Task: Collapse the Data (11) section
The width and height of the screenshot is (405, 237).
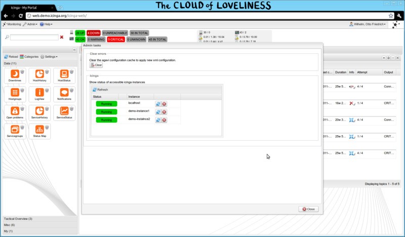Action: click(40, 63)
